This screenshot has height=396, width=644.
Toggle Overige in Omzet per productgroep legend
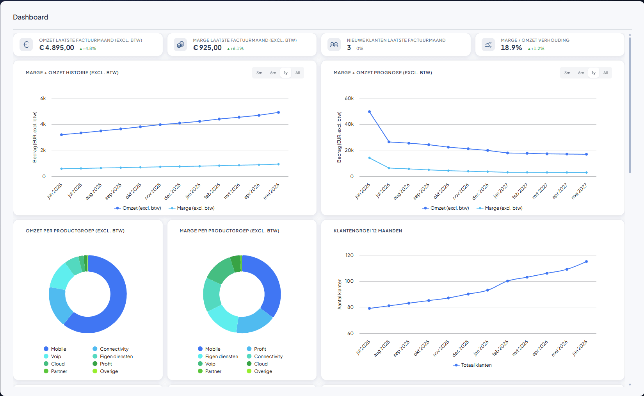105,371
